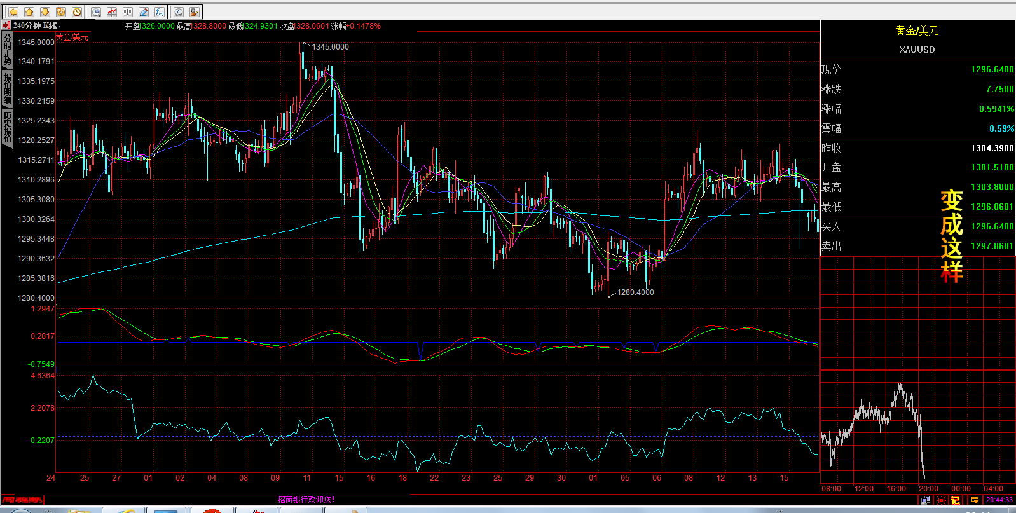Viewport: 1016px width, 513px height.
Task: Click the red arrow icon beside 240分钟 K线
Action: tap(6, 25)
